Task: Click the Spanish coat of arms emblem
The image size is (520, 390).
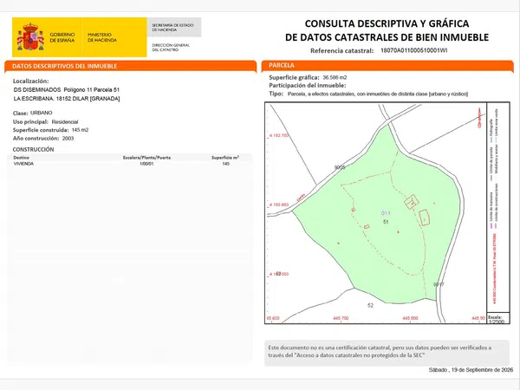Action: 30,37
